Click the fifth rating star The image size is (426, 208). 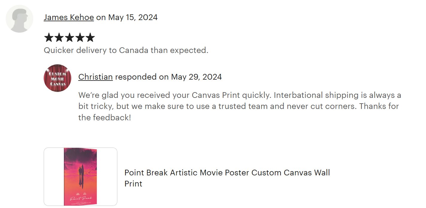pyautogui.click(x=90, y=38)
